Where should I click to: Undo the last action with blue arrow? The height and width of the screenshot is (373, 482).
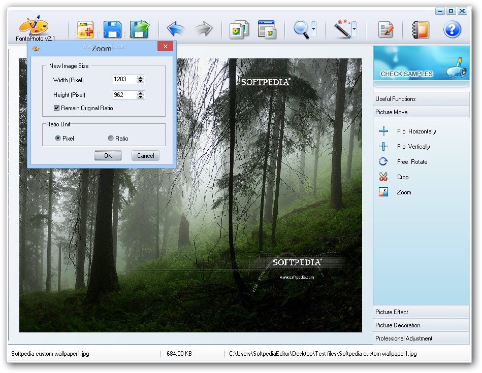176,29
